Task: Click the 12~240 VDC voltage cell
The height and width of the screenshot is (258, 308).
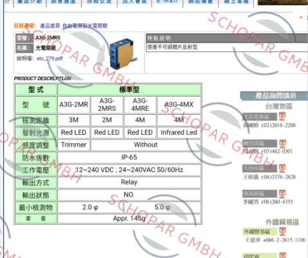Action: tap(129, 170)
